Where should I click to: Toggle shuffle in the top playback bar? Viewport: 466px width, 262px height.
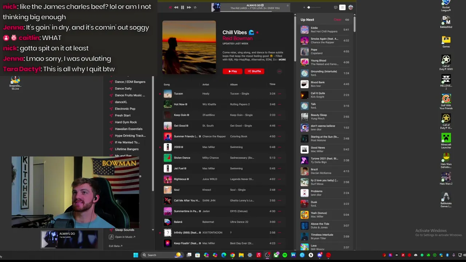point(170,7)
